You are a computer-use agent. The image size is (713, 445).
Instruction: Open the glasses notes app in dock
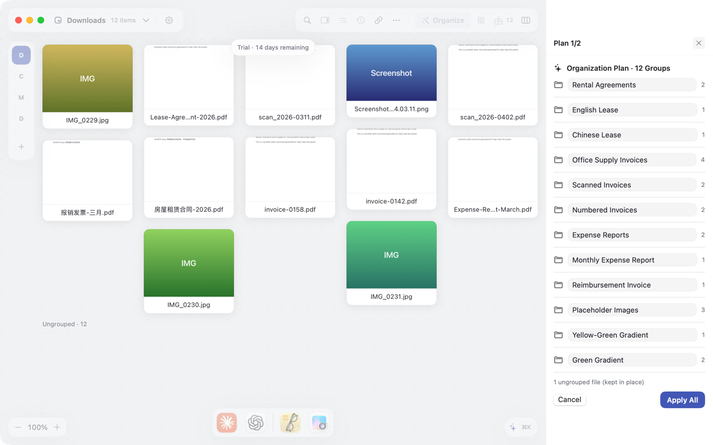290,423
